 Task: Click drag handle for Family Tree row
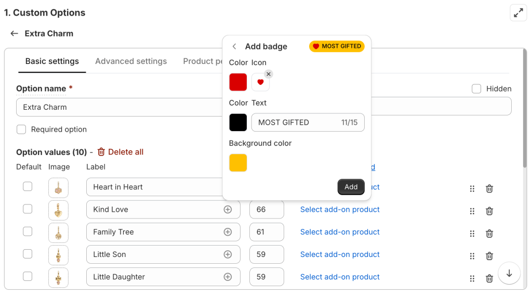point(472,234)
